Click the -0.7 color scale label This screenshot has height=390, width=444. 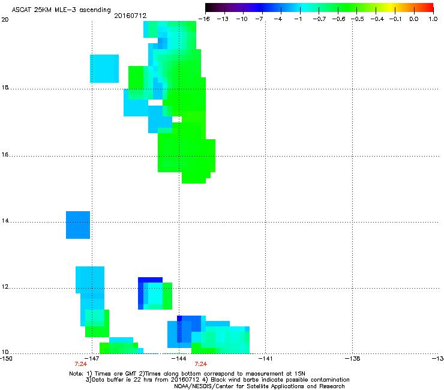319,19
